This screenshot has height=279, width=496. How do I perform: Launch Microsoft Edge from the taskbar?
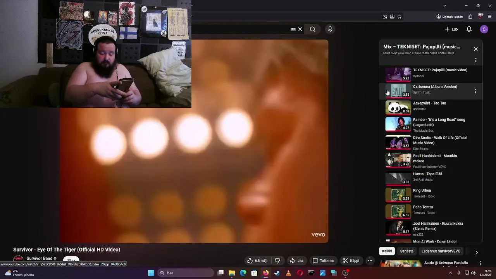(x=243, y=273)
